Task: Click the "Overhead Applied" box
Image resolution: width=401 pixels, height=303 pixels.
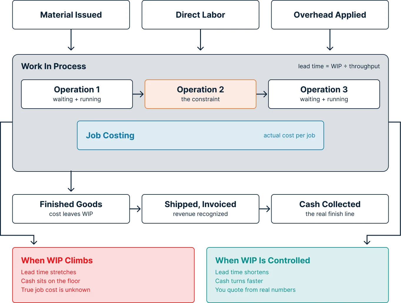Action: (x=330, y=15)
